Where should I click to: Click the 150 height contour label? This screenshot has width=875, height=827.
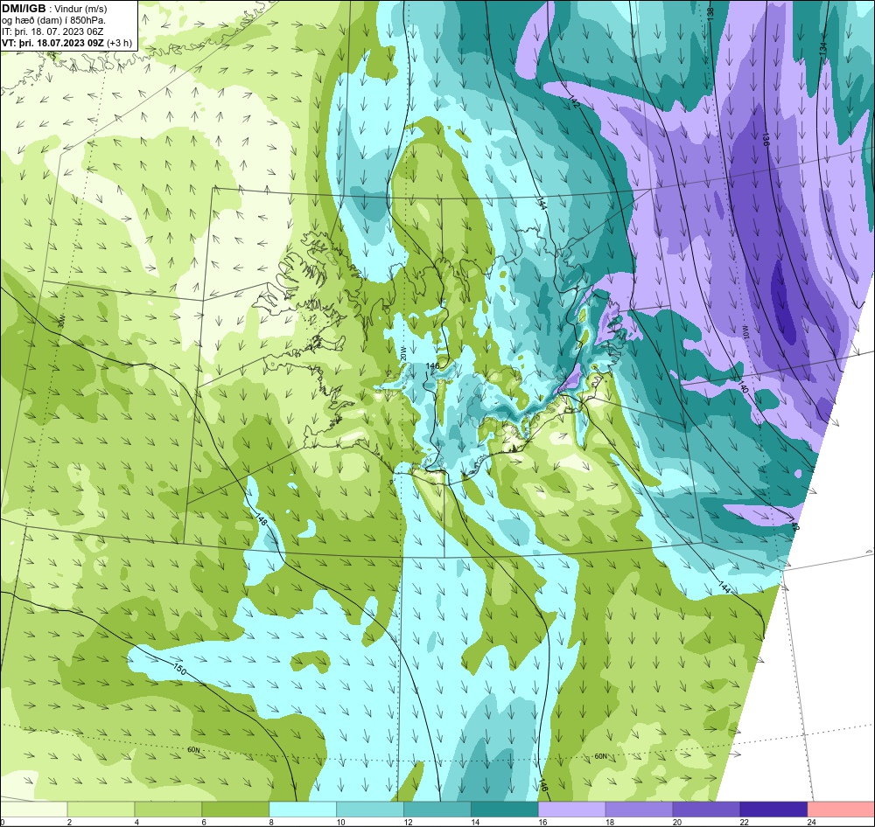coord(179,668)
